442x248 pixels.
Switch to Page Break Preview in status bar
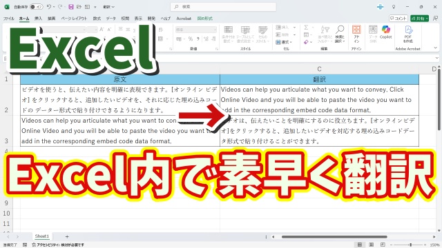click(383, 245)
